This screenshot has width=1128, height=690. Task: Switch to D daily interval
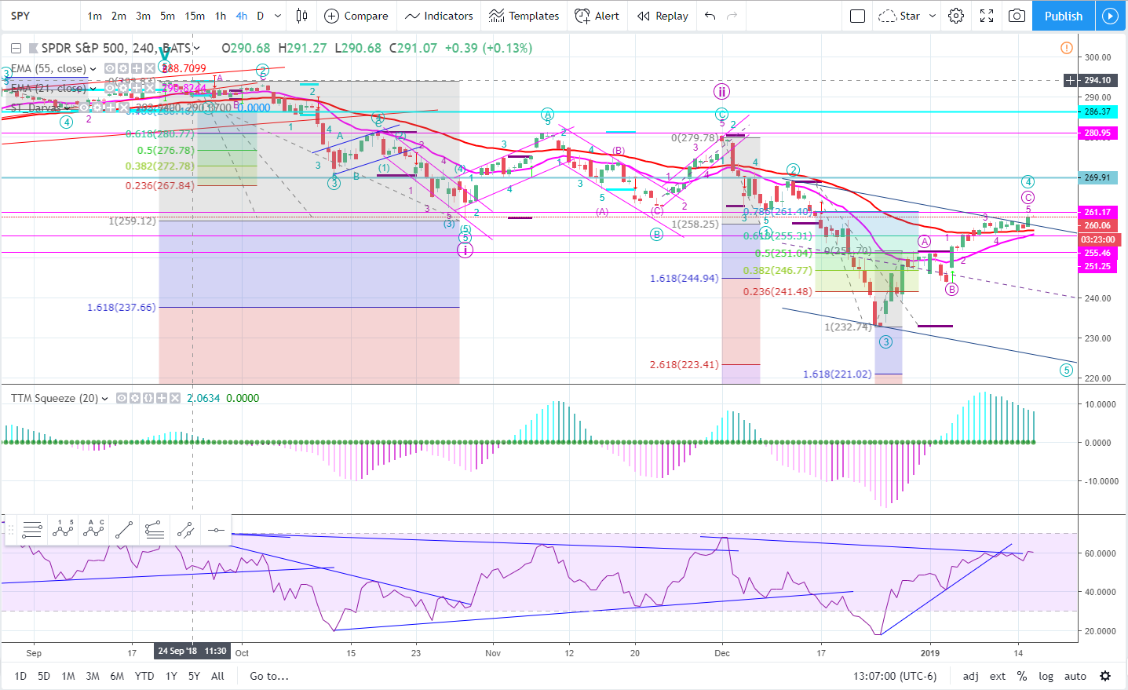pyautogui.click(x=261, y=16)
